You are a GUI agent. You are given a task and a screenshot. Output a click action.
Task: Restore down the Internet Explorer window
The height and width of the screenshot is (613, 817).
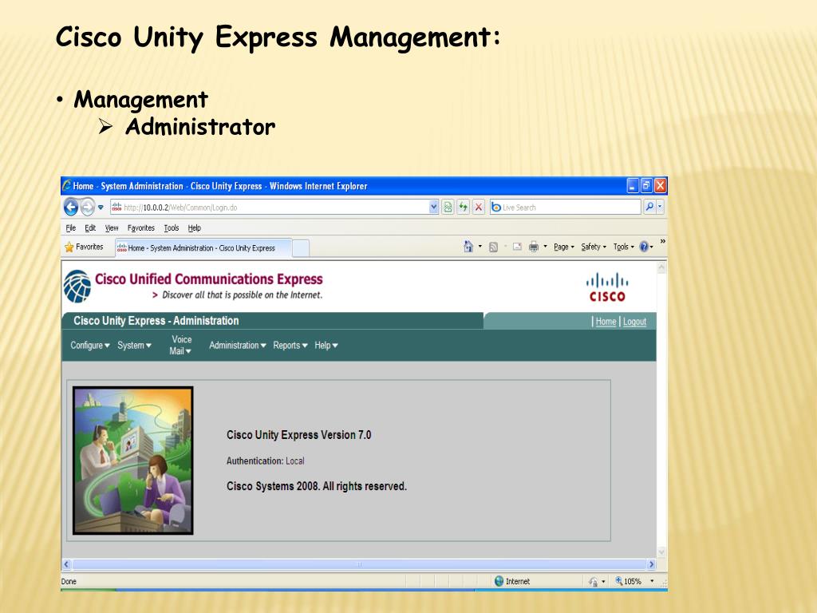pos(646,185)
